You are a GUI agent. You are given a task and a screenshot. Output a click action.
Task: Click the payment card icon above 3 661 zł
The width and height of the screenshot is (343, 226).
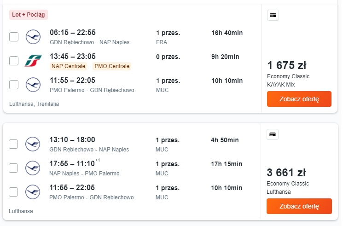[273, 134]
